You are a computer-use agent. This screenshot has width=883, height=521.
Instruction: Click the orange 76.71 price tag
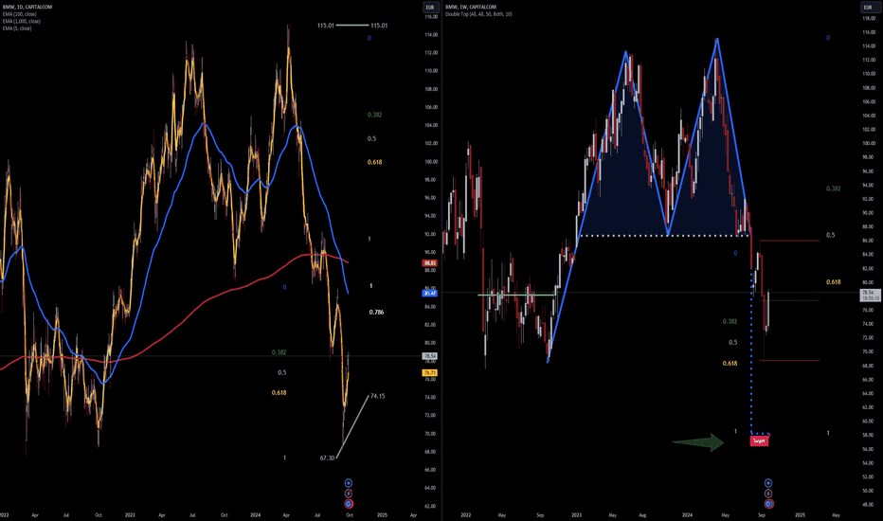coord(430,373)
